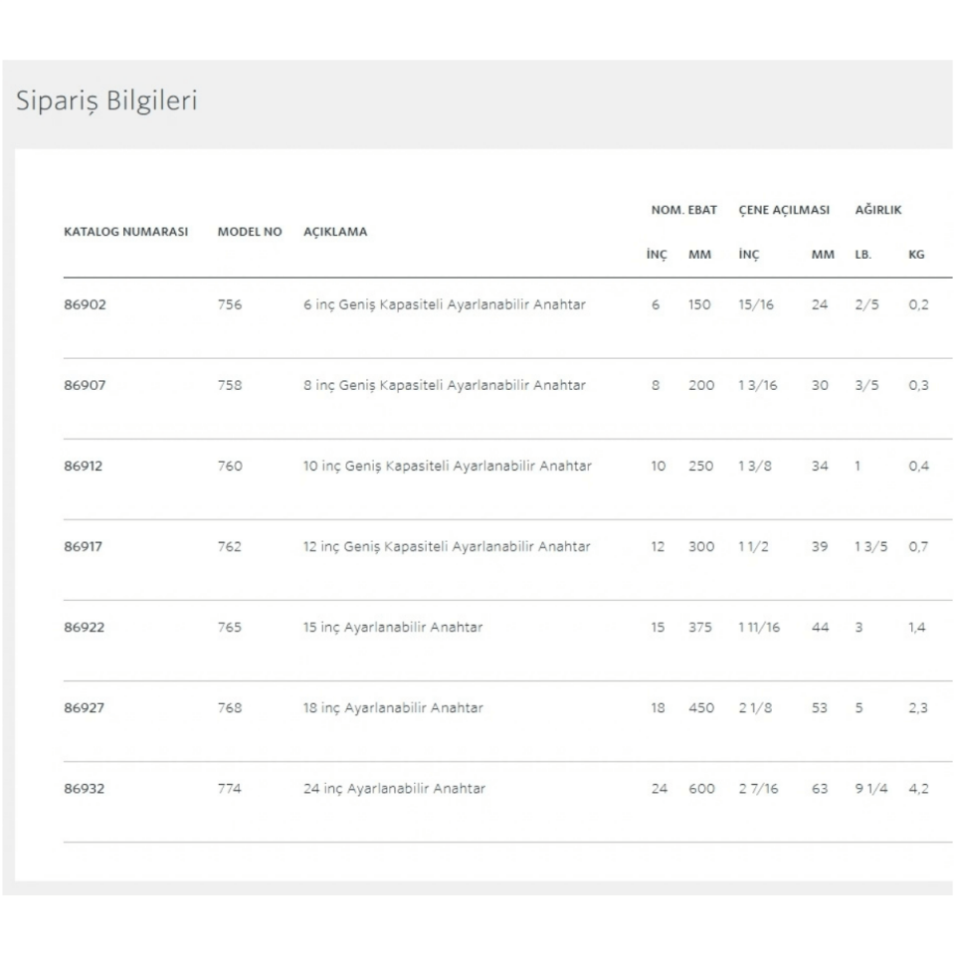Image resolution: width=955 pixels, height=955 pixels.
Task: Select the NOM. EBAT header
Action: coord(684,210)
